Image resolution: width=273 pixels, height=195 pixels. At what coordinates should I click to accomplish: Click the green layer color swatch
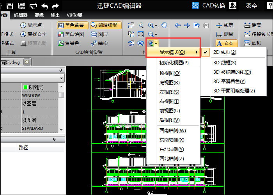tap(25, 87)
